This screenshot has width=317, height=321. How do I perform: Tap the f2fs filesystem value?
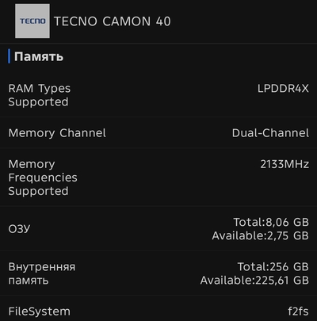(x=298, y=311)
